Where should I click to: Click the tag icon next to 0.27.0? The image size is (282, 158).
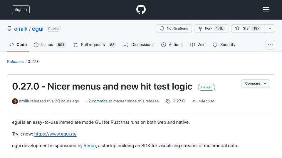[x=168, y=101]
